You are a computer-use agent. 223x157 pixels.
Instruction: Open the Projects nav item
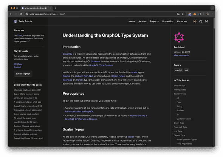[154, 22]
